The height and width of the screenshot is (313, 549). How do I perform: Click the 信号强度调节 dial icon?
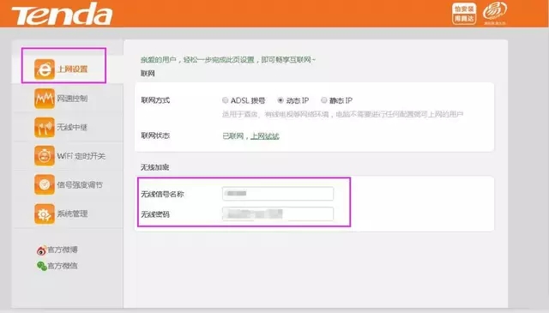(x=44, y=184)
